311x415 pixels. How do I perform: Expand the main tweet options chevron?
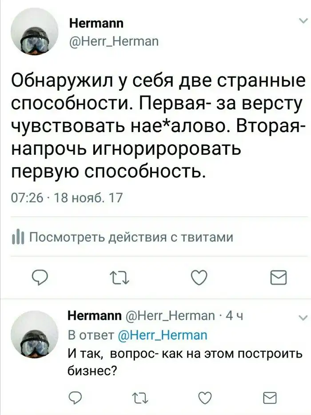[x=302, y=21]
